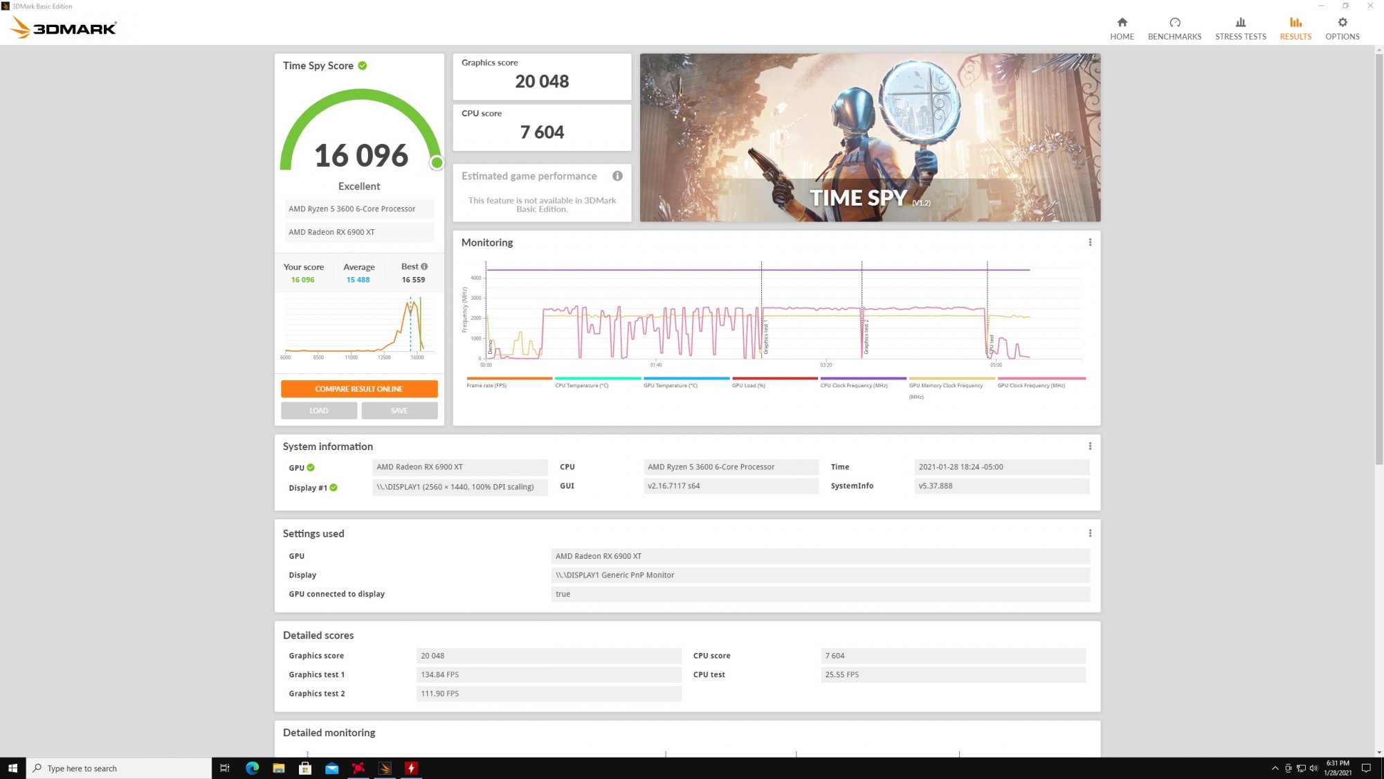Viewport: 1384px width, 779px height.
Task: Open the Monitoring panel three-dot menu
Action: 1090,242
